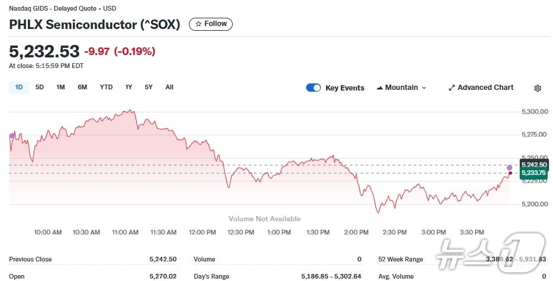The width and height of the screenshot is (553, 281).
Task: Click the 5,242.50 previous close price label
Action: [x=532, y=164]
